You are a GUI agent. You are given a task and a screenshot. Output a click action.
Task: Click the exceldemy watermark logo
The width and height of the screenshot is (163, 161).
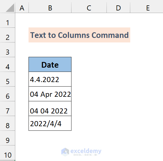[x=81, y=152]
